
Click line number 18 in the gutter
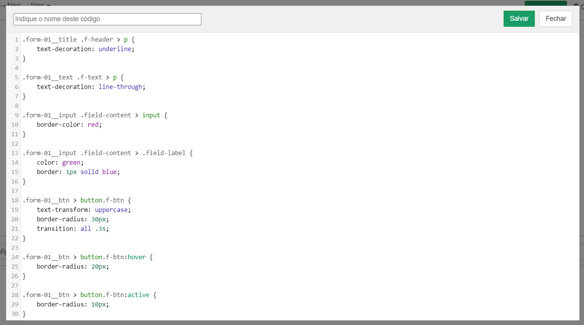point(15,200)
